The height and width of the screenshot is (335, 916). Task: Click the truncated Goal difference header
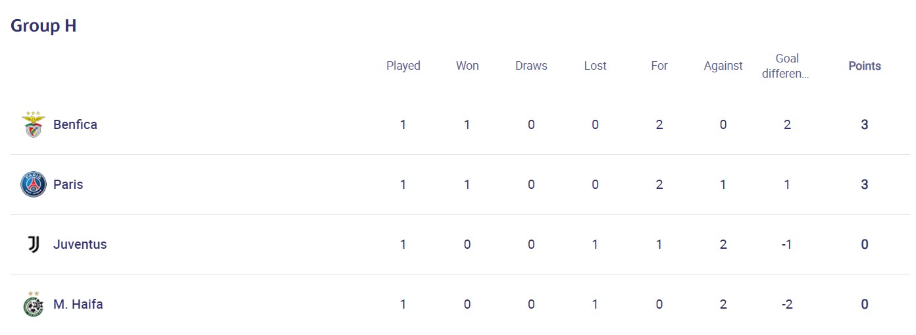(786, 66)
